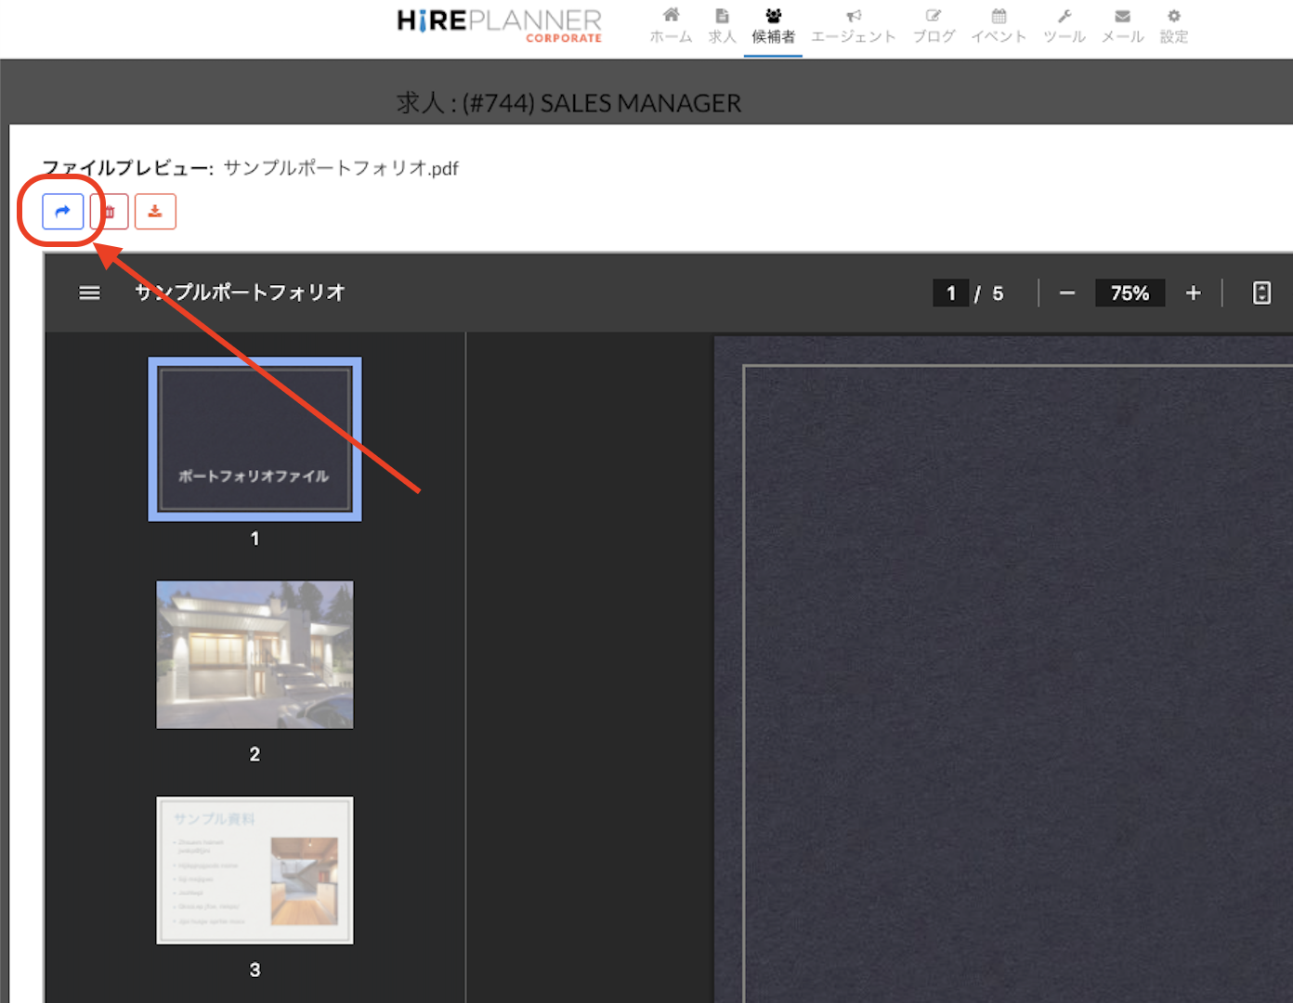
Task: Open the 候補者 candidates menu
Action: pos(773,26)
